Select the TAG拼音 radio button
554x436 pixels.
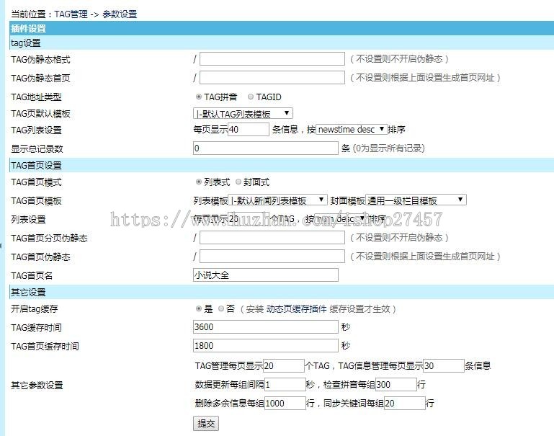click(x=199, y=97)
